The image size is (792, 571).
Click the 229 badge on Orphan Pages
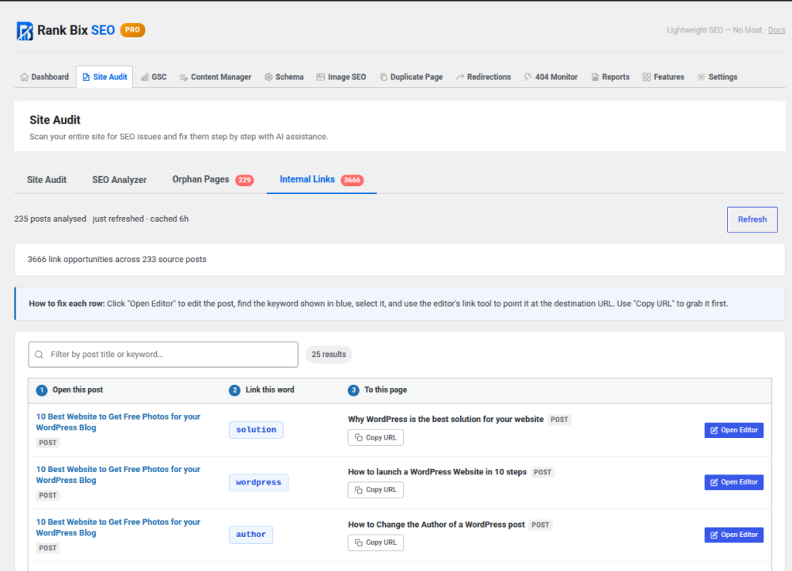coord(244,180)
